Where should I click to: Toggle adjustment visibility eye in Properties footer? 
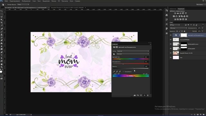(x=145, y=95)
